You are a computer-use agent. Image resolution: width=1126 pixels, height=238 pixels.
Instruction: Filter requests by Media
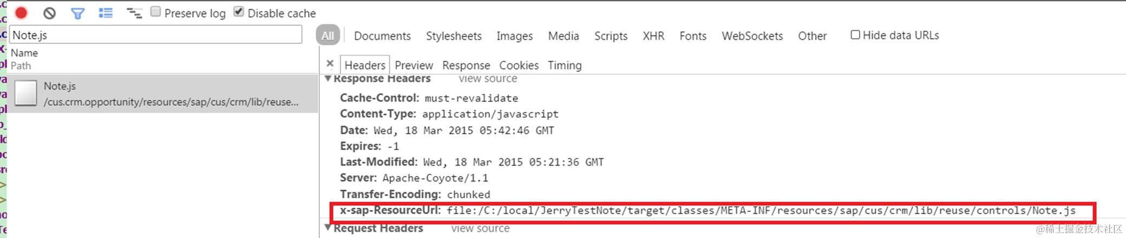pyautogui.click(x=564, y=36)
